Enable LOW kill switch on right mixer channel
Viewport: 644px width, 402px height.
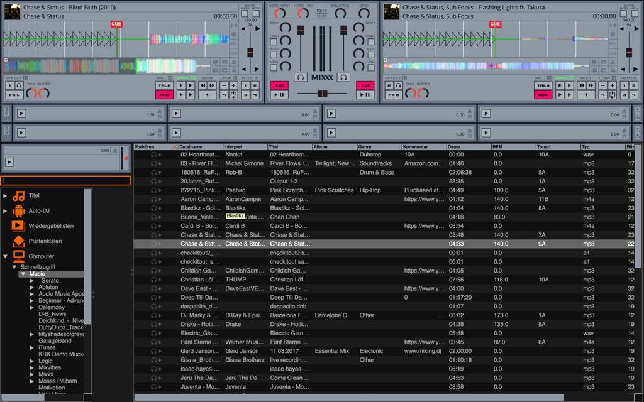coord(370,67)
